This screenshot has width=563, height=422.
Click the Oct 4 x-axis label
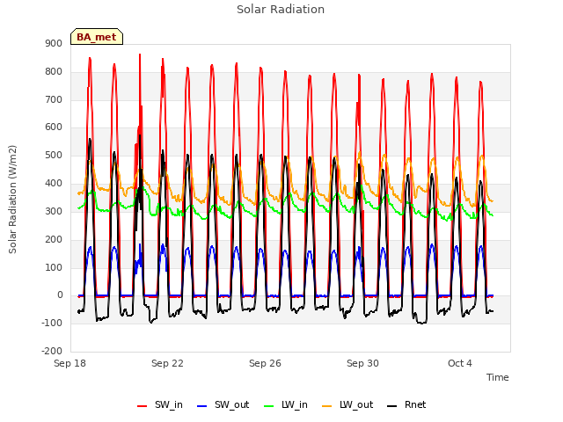coord(460,363)
